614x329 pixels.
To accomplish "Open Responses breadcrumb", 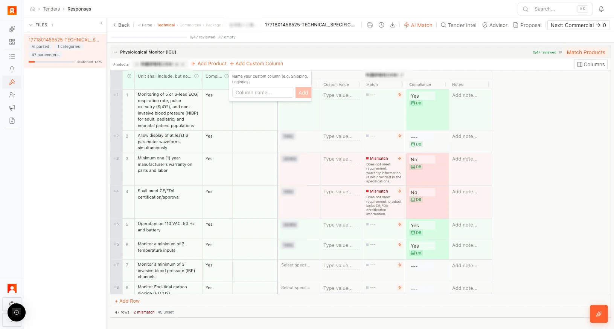I will (79, 9).
